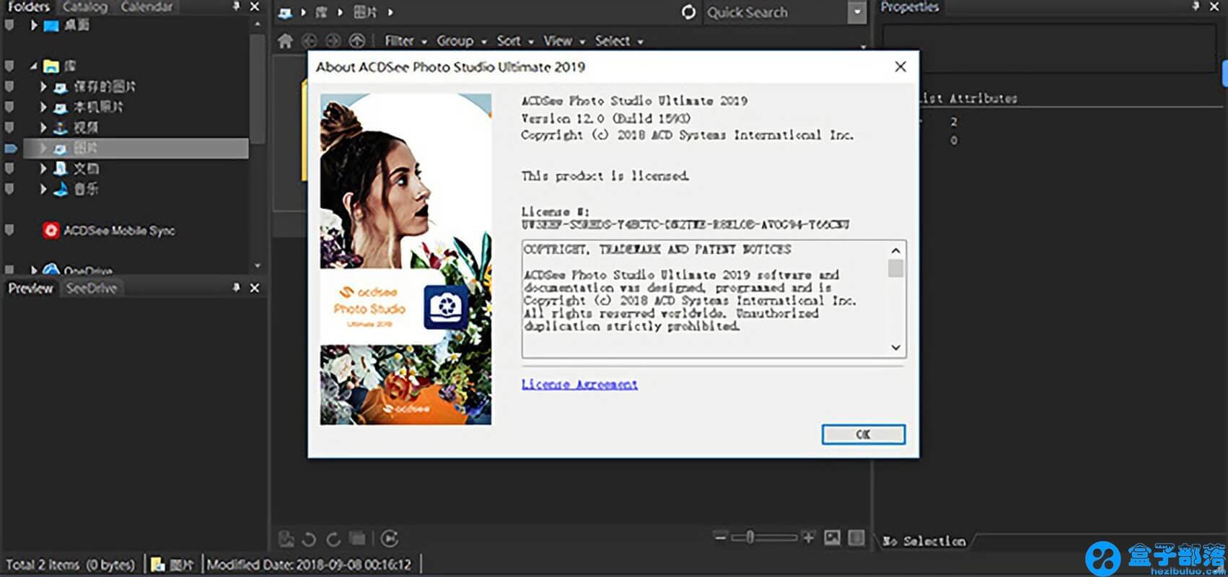Toggle Easy-Select marker for 本机照片 row
Screen dimensions: 1228x577
tap(9, 107)
